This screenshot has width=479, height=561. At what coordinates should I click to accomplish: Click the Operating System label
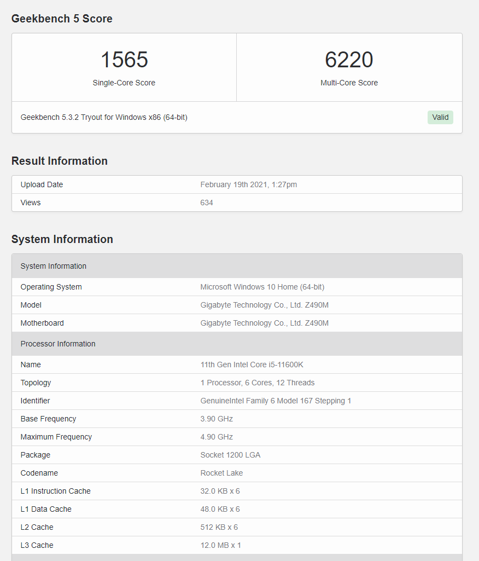(x=51, y=287)
